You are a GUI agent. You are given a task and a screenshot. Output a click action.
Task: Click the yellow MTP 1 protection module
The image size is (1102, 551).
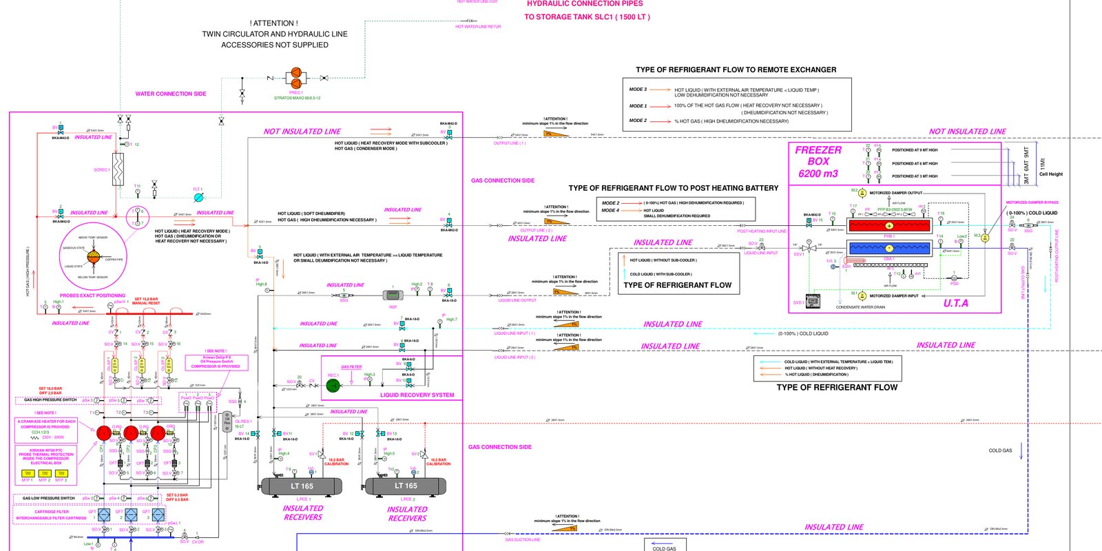(28, 473)
